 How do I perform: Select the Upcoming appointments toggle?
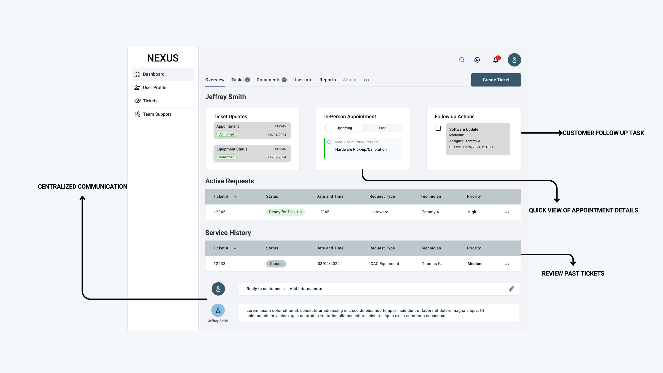(x=344, y=128)
